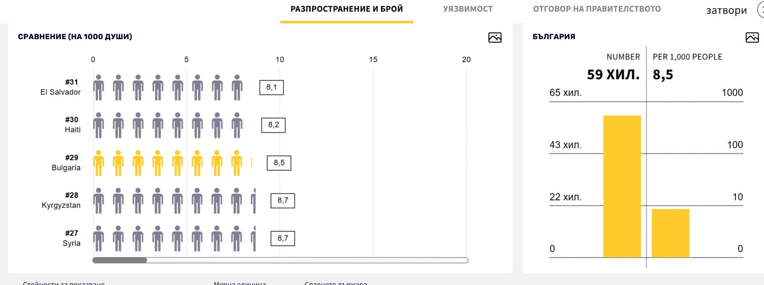Click the first yellow person icon for Bulgaria
The height and width of the screenshot is (285, 764).
click(x=99, y=163)
